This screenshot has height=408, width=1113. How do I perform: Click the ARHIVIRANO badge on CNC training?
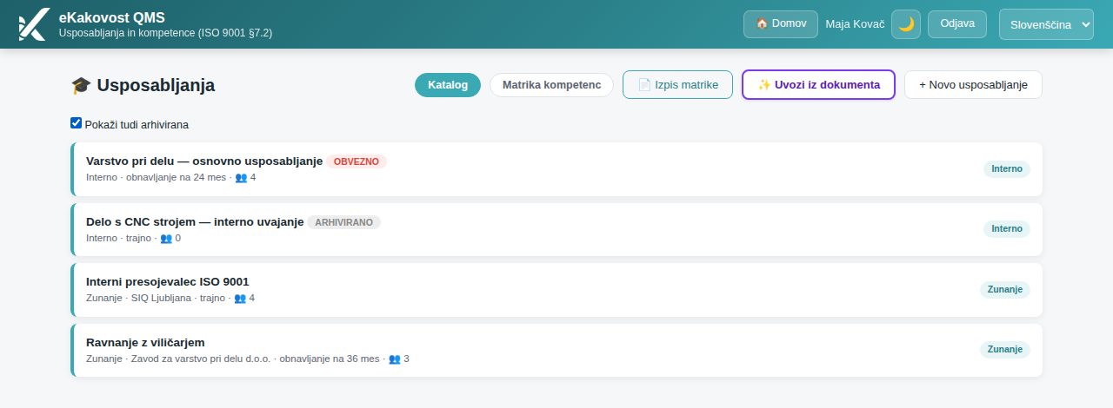[343, 222]
